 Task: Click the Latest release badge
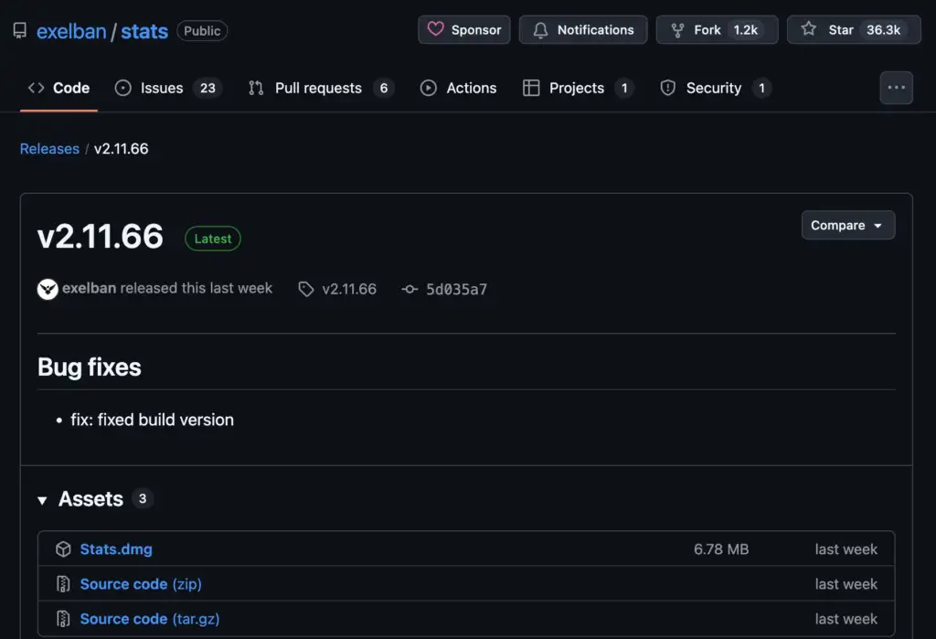[x=212, y=238]
